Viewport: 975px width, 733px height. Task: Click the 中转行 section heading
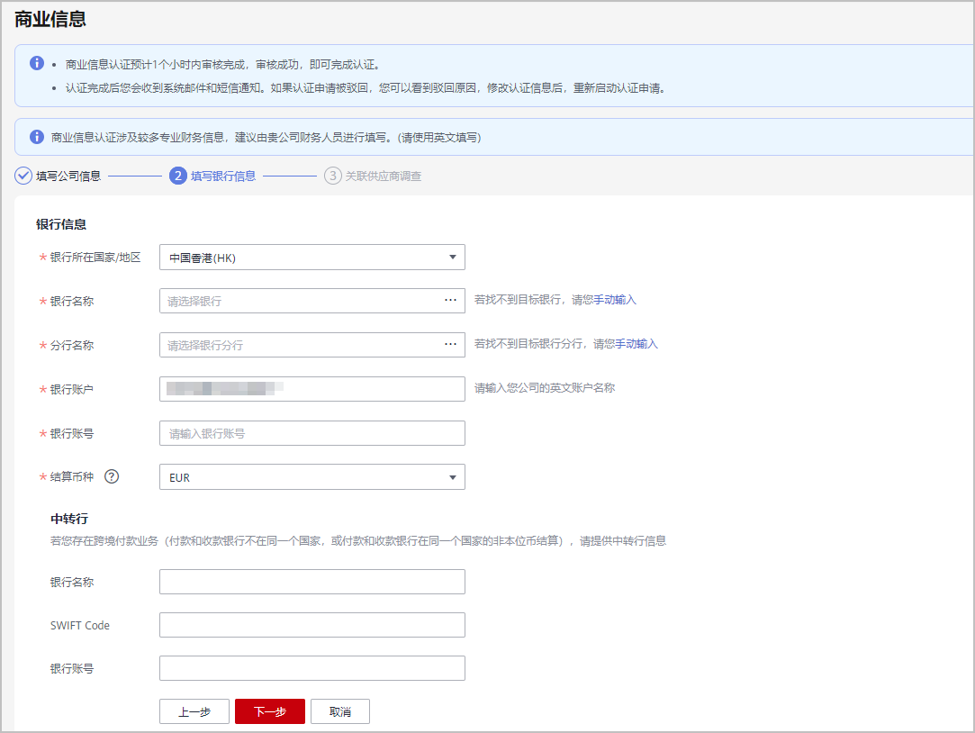69,519
